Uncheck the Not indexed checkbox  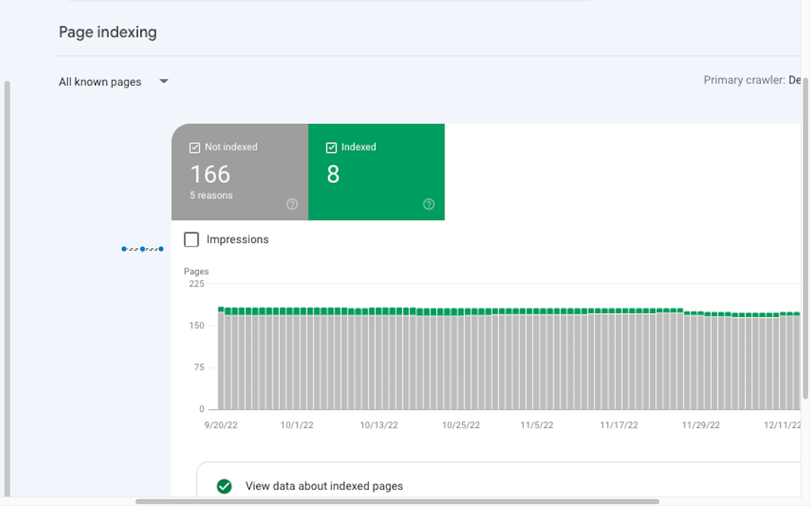coord(195,147)
